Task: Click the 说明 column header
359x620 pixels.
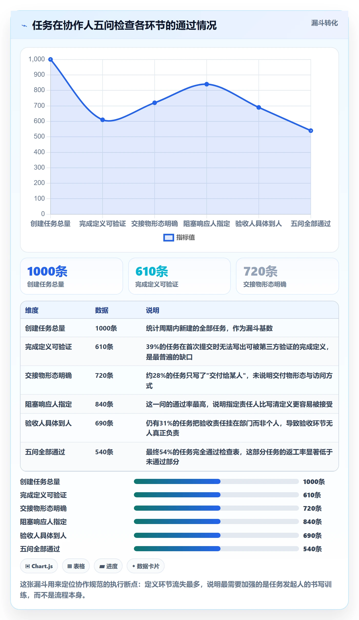Action: coord(153,310)
